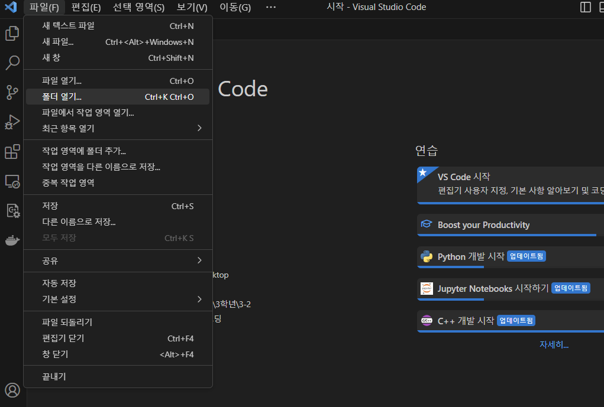Toggle primary sidebar layout icon in title bar
This screenshot has width=604, height=407.
coord(585,7)
